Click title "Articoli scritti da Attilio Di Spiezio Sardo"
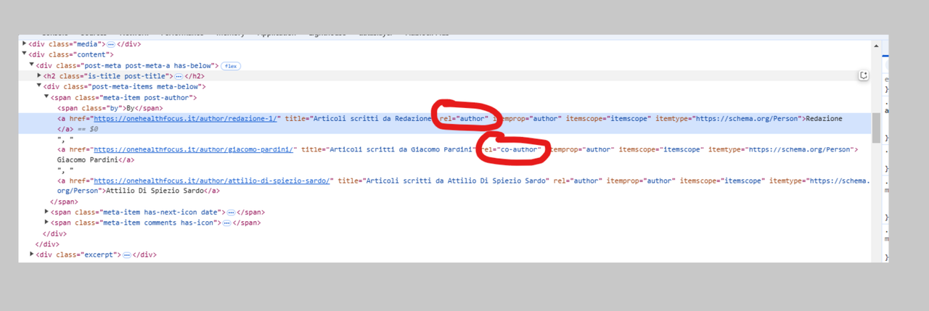The width and height of the screenshot is (929, 311). click(443, 181)
